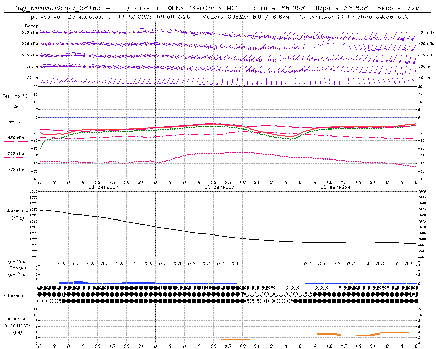
Task: Click the Осадки panel label
Action: 17,268
